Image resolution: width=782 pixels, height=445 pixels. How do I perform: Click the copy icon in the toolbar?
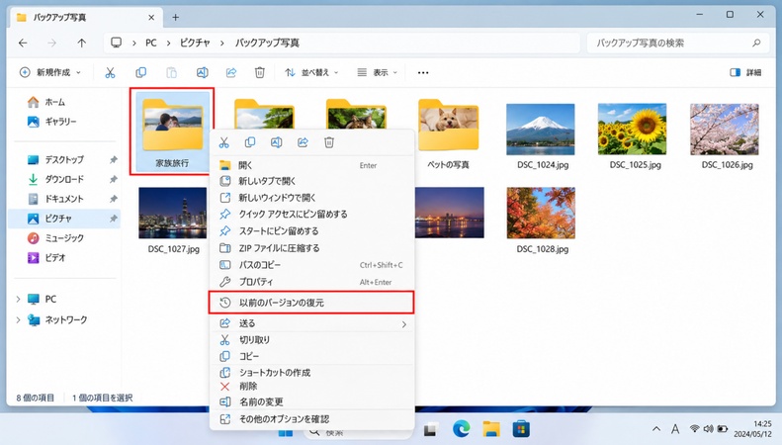pos(140,73)
